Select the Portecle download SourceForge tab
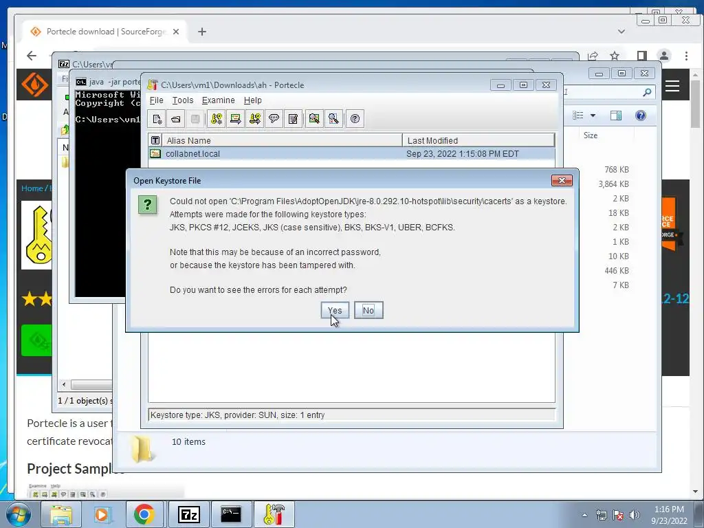The width and height of the screenshot is (704, 528). [103, 32]
